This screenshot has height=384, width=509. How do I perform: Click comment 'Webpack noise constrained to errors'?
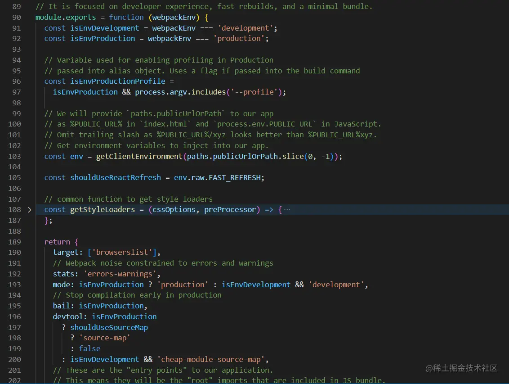(x=163, y=263)
